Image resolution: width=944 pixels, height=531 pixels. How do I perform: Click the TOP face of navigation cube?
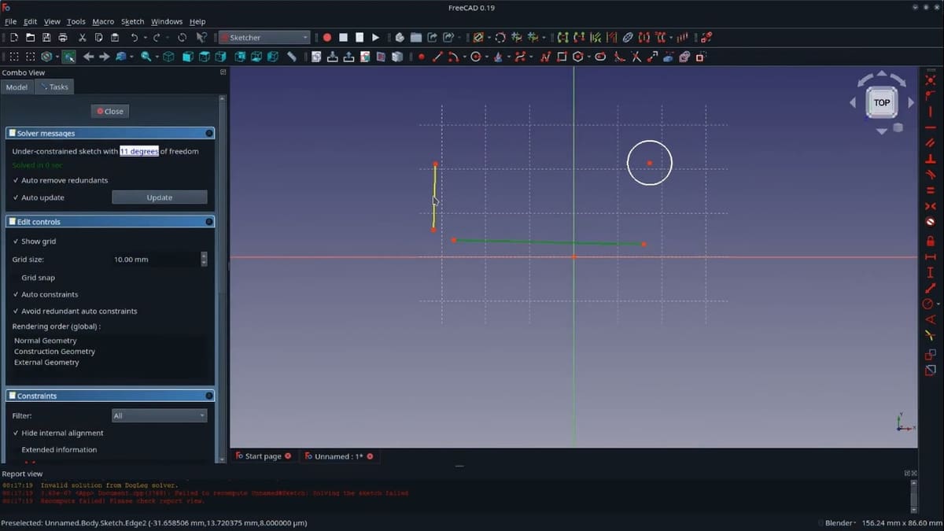coord(882,102)
